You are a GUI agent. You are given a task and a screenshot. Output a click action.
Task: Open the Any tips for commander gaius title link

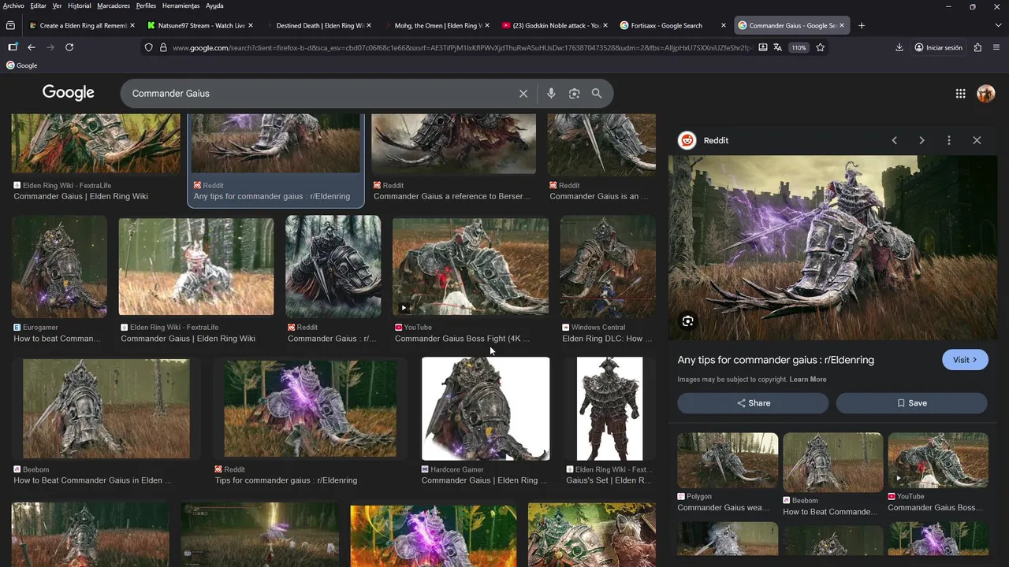(776, 360)
